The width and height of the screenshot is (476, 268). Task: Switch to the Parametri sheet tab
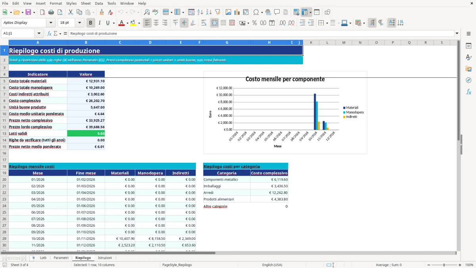(61, 258)
